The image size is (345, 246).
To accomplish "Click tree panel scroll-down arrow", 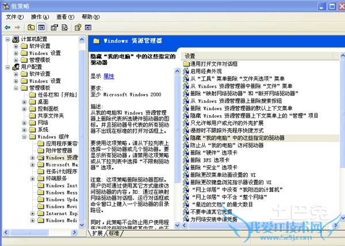I will (x=82, y=225).
